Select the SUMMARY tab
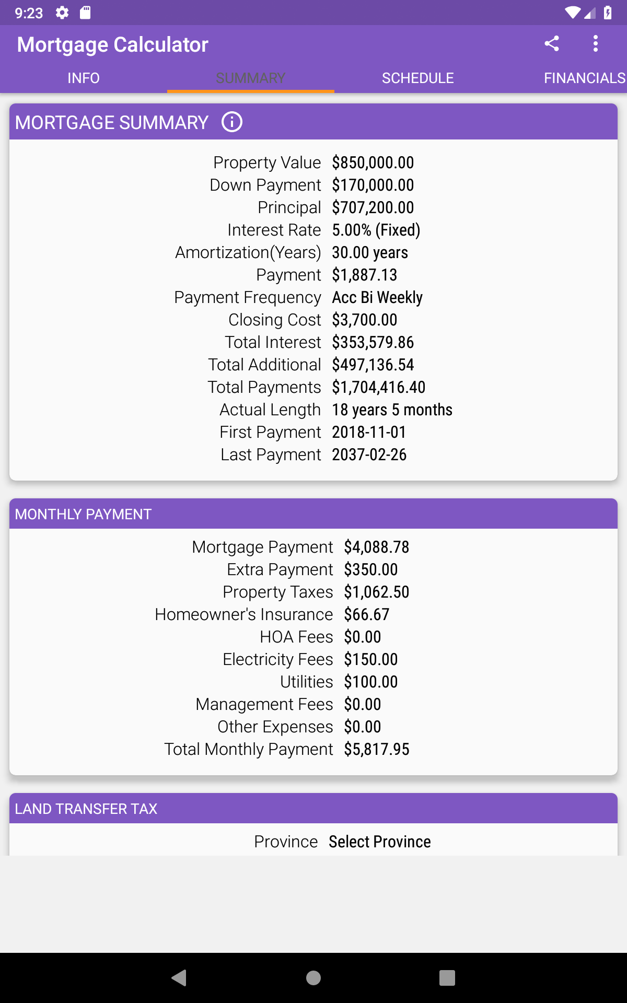 pos(251,78)
